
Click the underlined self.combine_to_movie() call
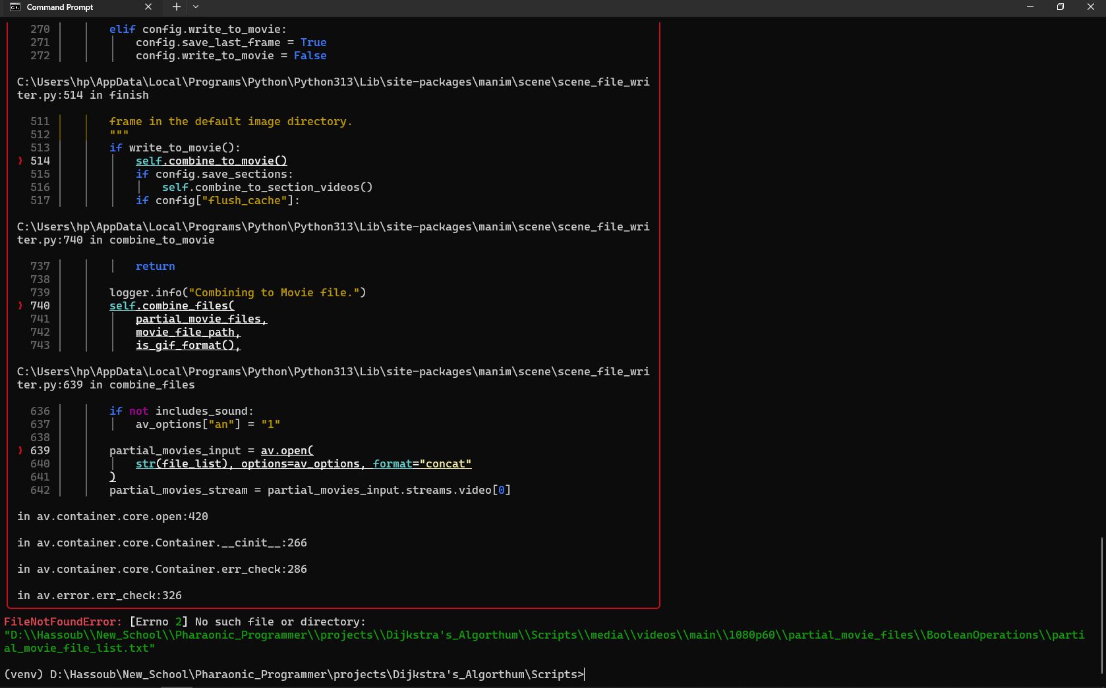click(211, 161)
